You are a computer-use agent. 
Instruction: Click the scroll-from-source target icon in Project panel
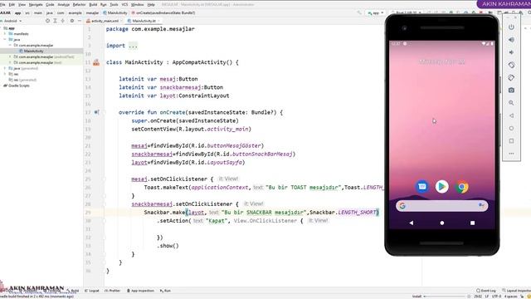pyautogui.click(x=47, y=21)
